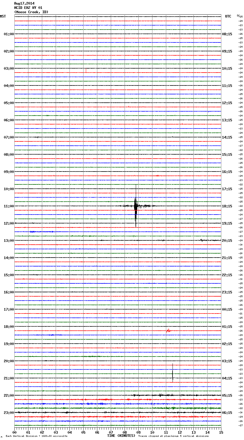The height and width of the screenshot is (440, 244).
Task: Click the (Moose Creek, ID) location text
Action: coord(31,12)
